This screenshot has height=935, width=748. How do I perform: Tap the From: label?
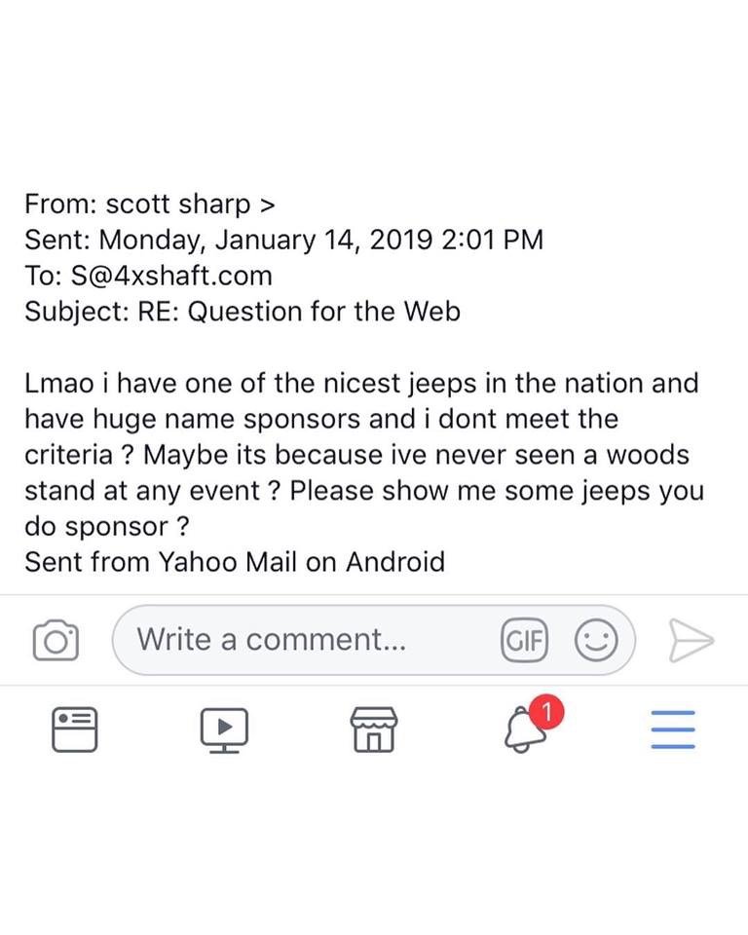coord(60,205)
